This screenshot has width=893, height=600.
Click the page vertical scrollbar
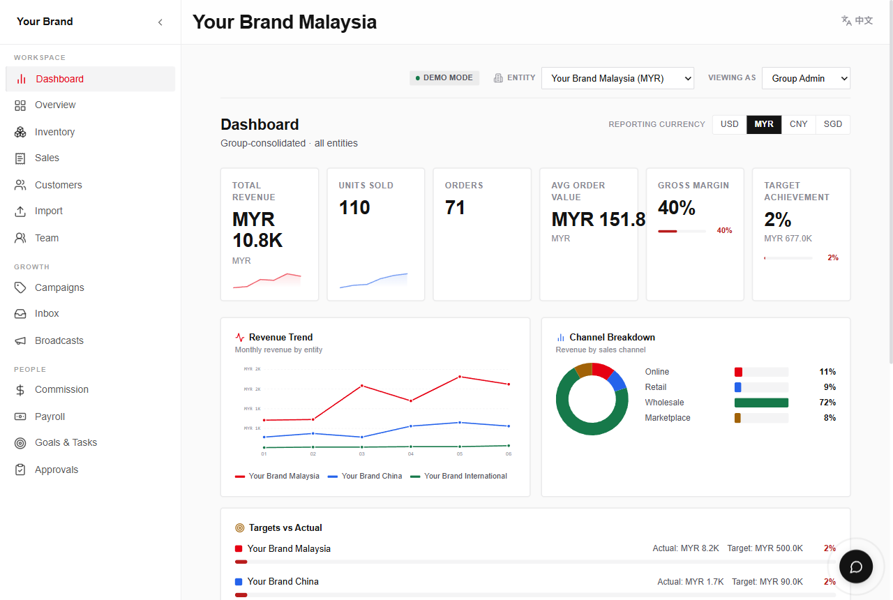coord(890,181)
